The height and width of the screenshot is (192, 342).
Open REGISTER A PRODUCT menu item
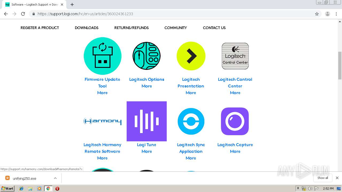[x=40, y=28]
